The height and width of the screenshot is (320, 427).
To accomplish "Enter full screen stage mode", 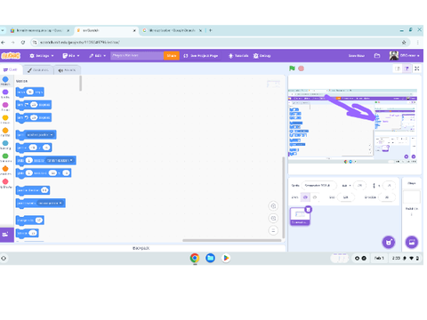I will (x=417, y=68).
